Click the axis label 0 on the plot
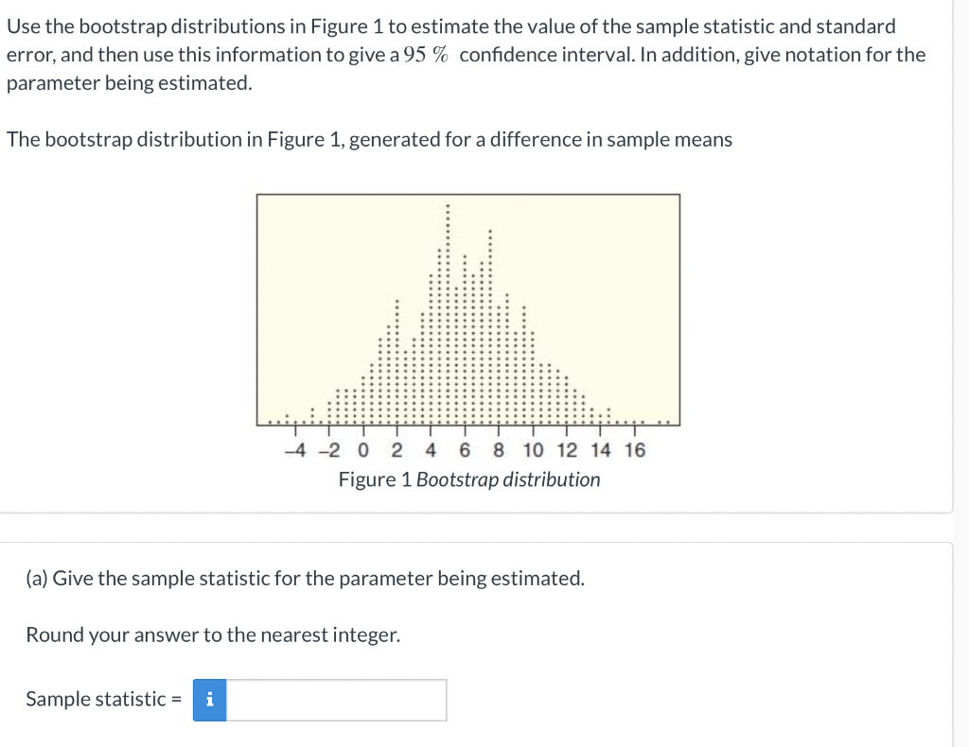 point(361,450)
